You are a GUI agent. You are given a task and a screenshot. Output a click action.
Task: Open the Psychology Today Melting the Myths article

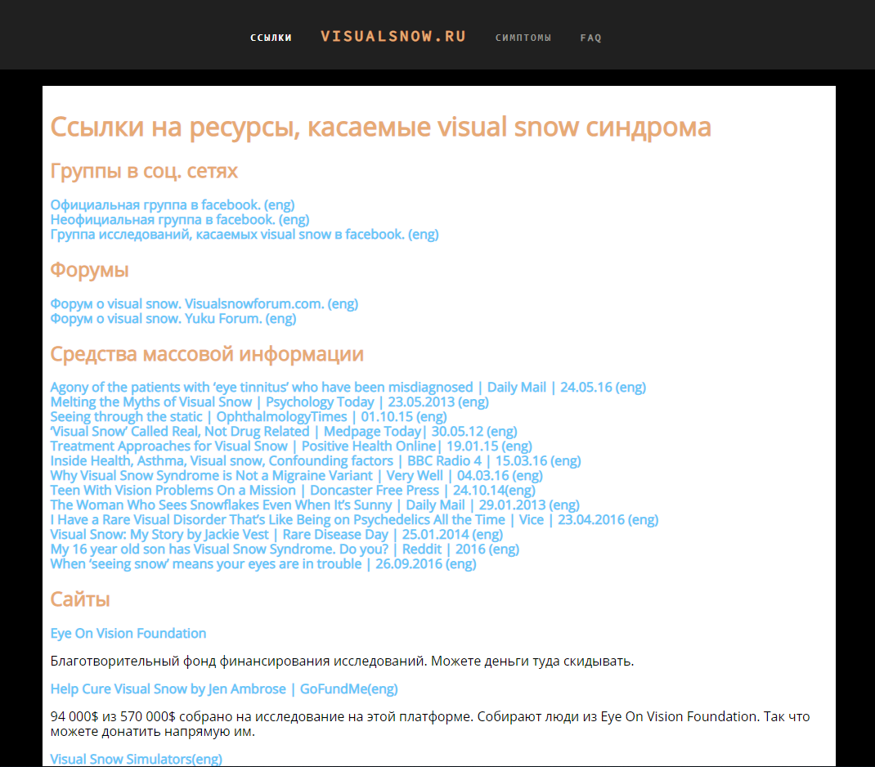[x=270, y=402]
